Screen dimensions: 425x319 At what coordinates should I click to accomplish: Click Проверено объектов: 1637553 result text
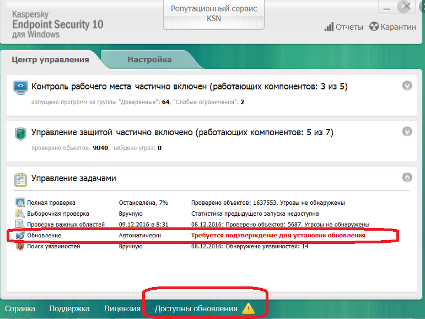(x=268, y=203)
